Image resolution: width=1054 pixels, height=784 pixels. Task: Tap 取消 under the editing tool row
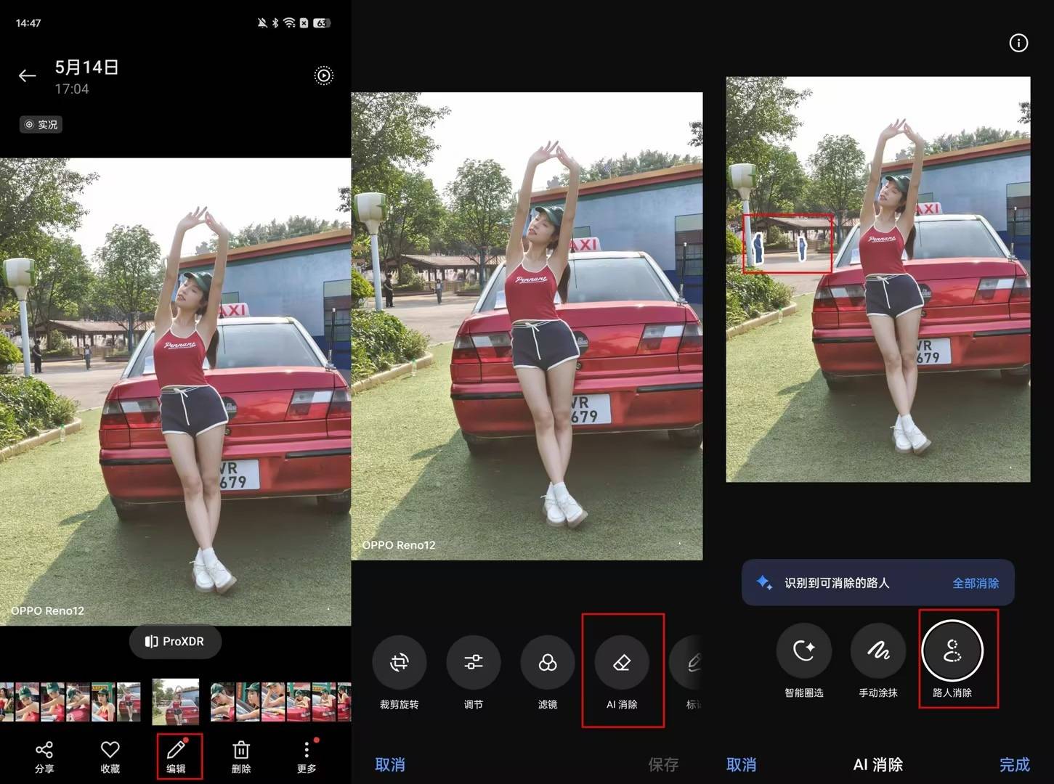point(390,764)
